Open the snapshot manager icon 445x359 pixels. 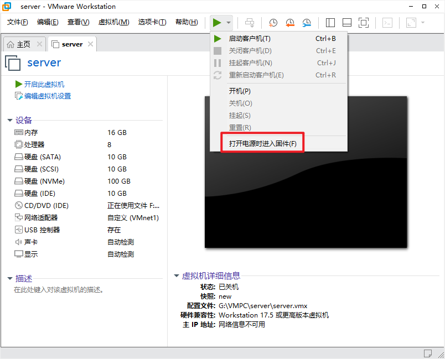pos(307,23)
